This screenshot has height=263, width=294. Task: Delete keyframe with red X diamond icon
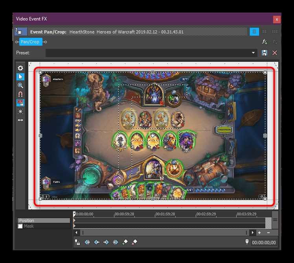[134, 242]
